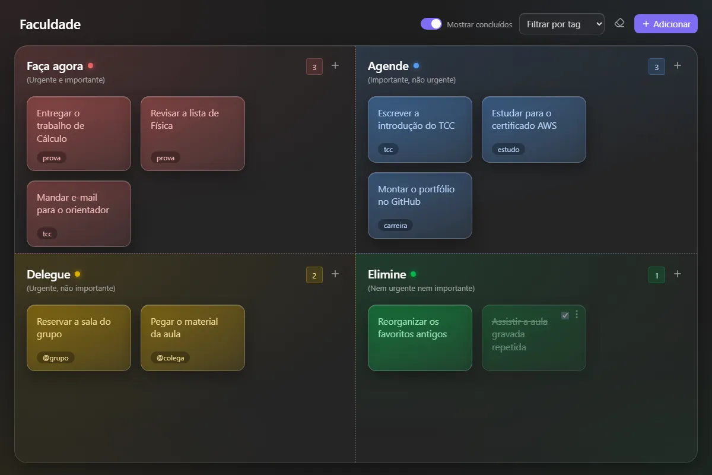Click the plus icon in Elimine quadrant
Screen dimensions: 712x475
pyautogui.click(x=678, y=274)
